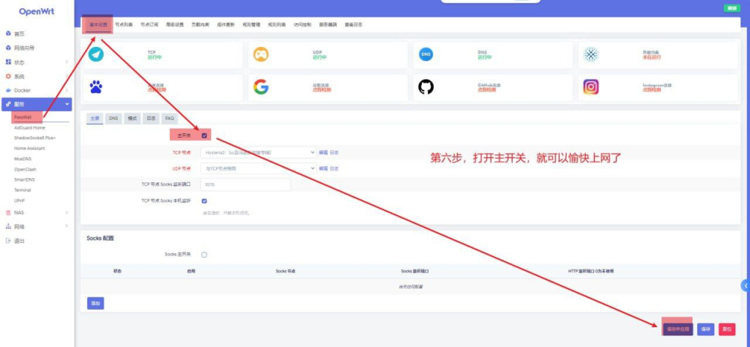
Task: Switch to the 节点列表 tab
Action: tap(124, 24)
